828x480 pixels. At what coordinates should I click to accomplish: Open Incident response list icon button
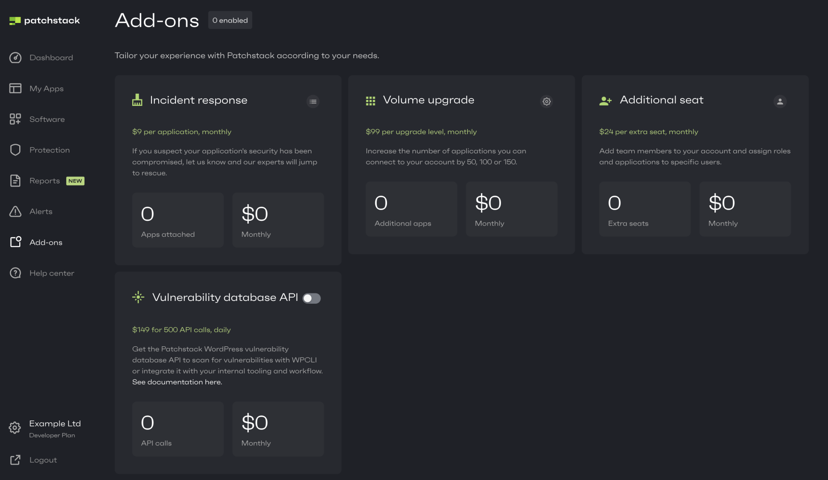pyautogui.click(x=313, y=101)
